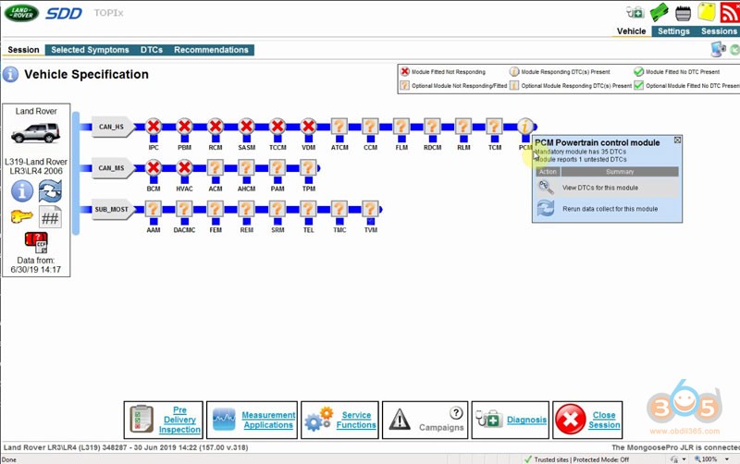Click the CAN_MS network label
This screenshot has height=464, width=740.
[113, 168]
